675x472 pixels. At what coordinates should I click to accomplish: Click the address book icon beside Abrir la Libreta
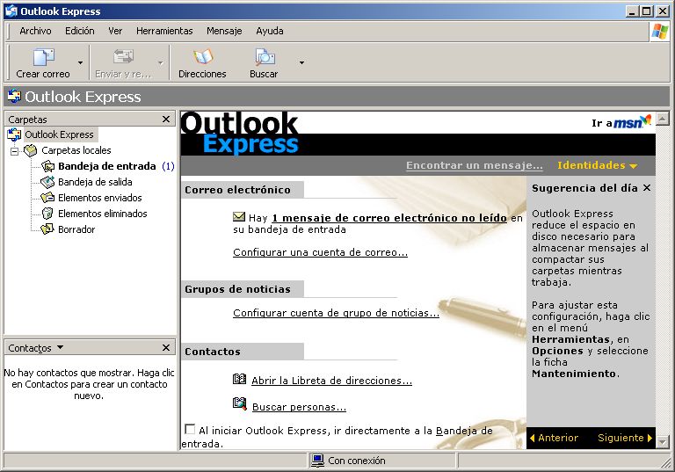coord(239,380)
